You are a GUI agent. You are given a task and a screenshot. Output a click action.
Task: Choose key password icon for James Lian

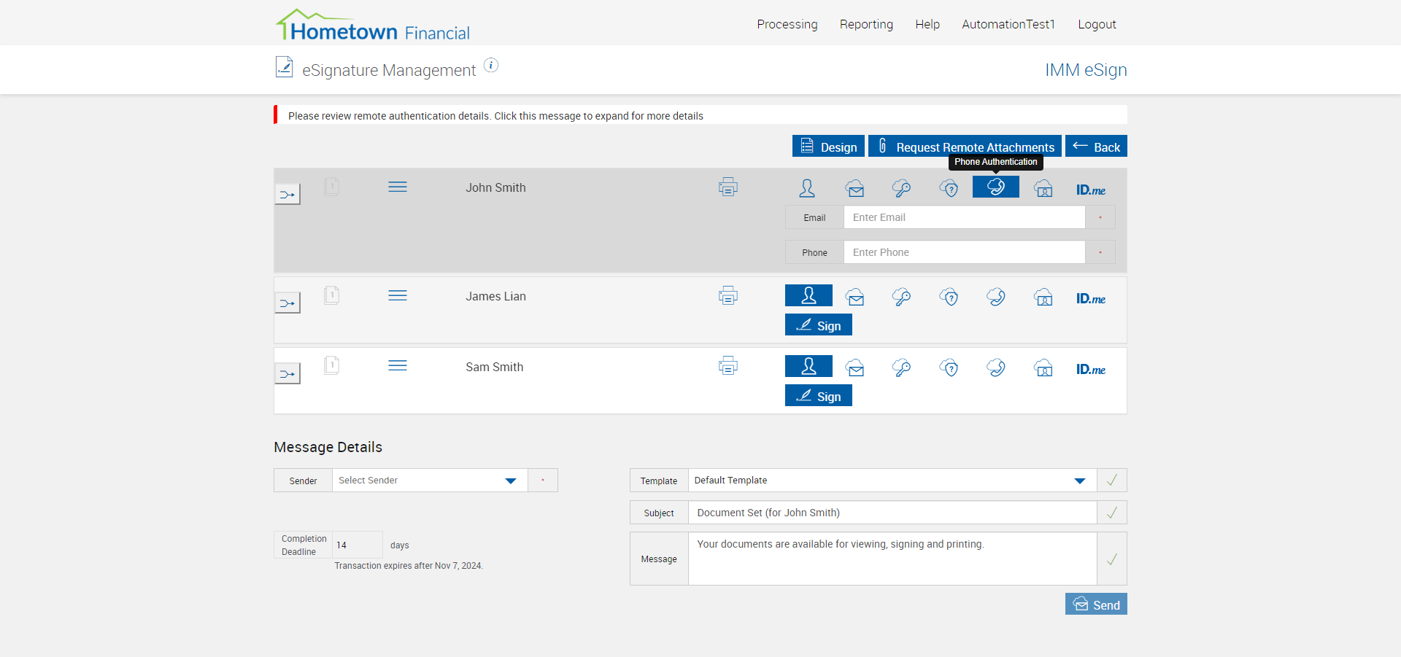[901, 297]
